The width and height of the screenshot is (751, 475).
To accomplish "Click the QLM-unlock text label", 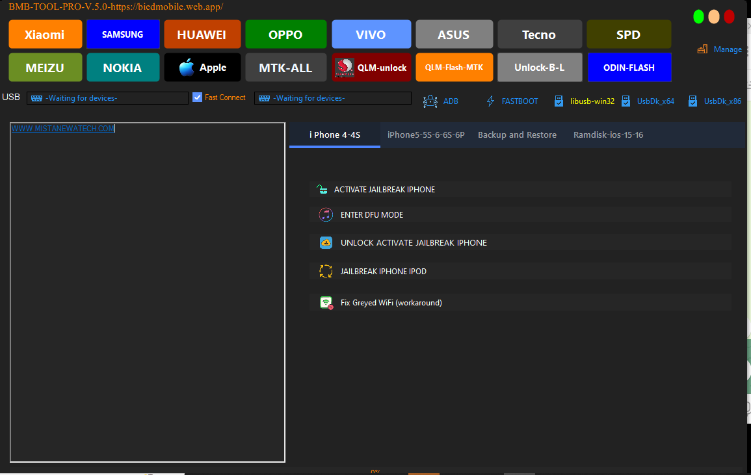I will (x=382, y=68).
